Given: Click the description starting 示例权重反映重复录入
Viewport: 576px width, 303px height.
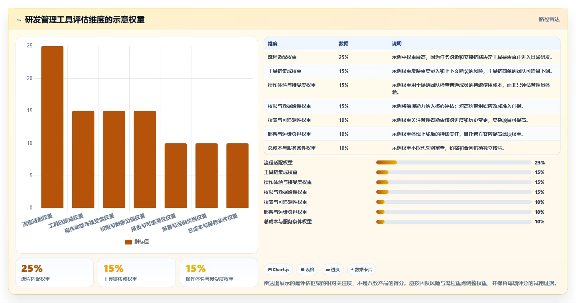Looking at the screenshot, I should [473, 71].
